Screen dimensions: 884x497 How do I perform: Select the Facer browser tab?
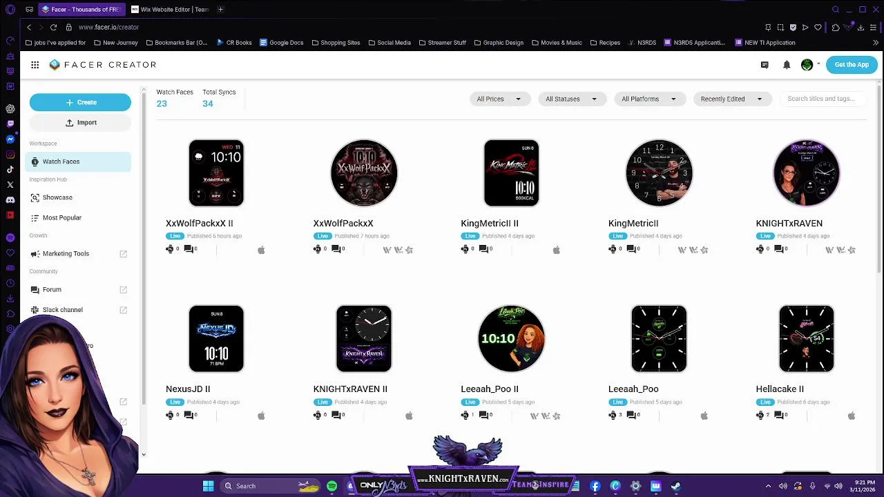pyautogui.click(x=81, y=10)
